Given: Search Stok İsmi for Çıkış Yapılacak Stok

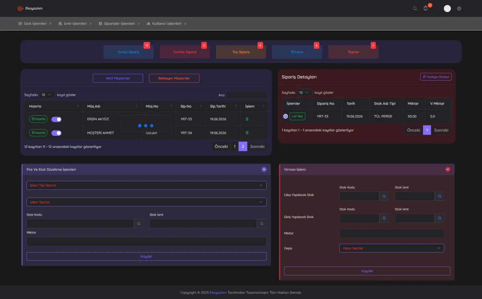Looking at the screenshot, I should (x=439, y=196).
